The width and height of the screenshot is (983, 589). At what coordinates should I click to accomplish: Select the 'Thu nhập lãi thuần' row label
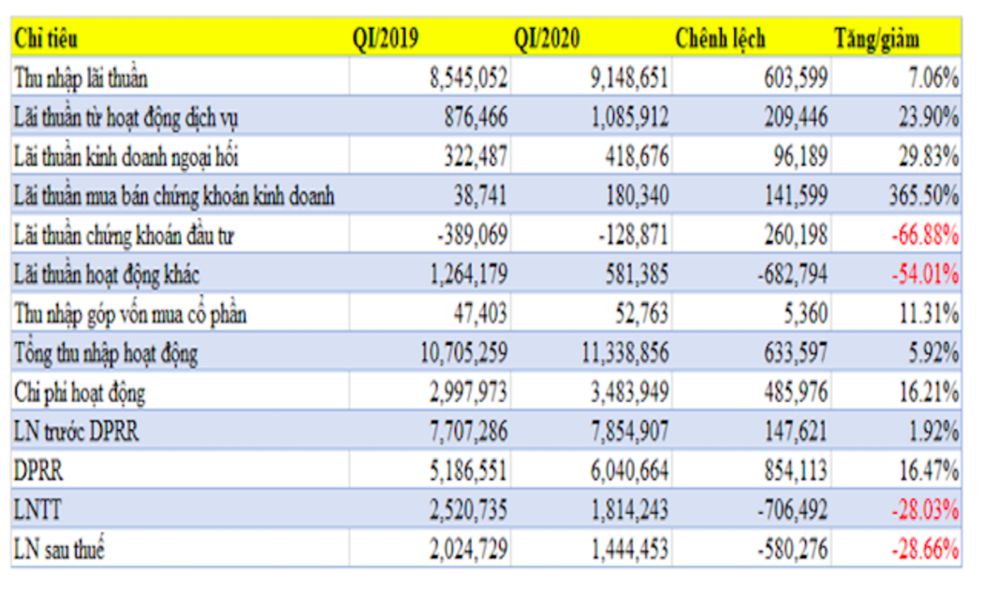[81, 79]
